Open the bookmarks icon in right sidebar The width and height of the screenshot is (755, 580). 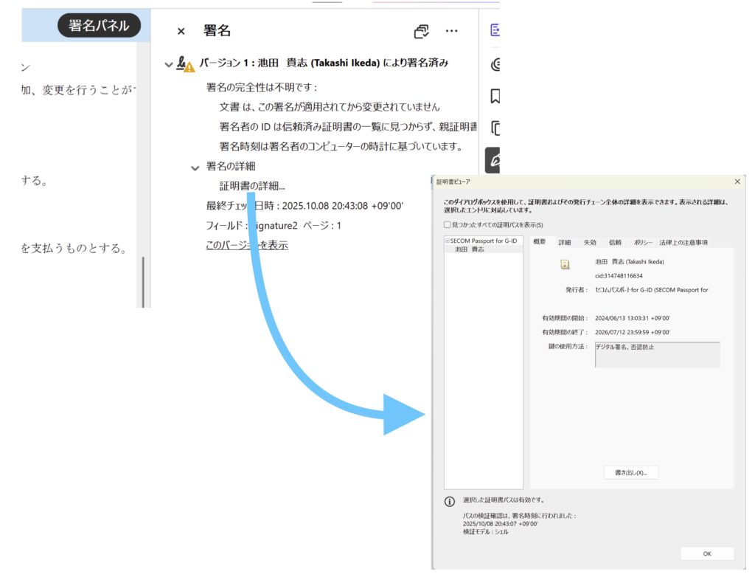tap(495, 96)
